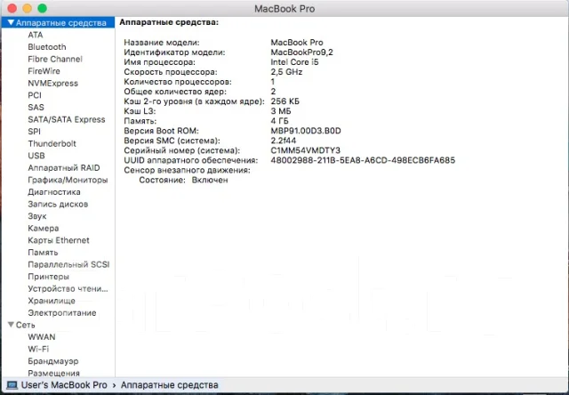Select the Аппаратные средства sidebar heading

[x=61, y=22]
